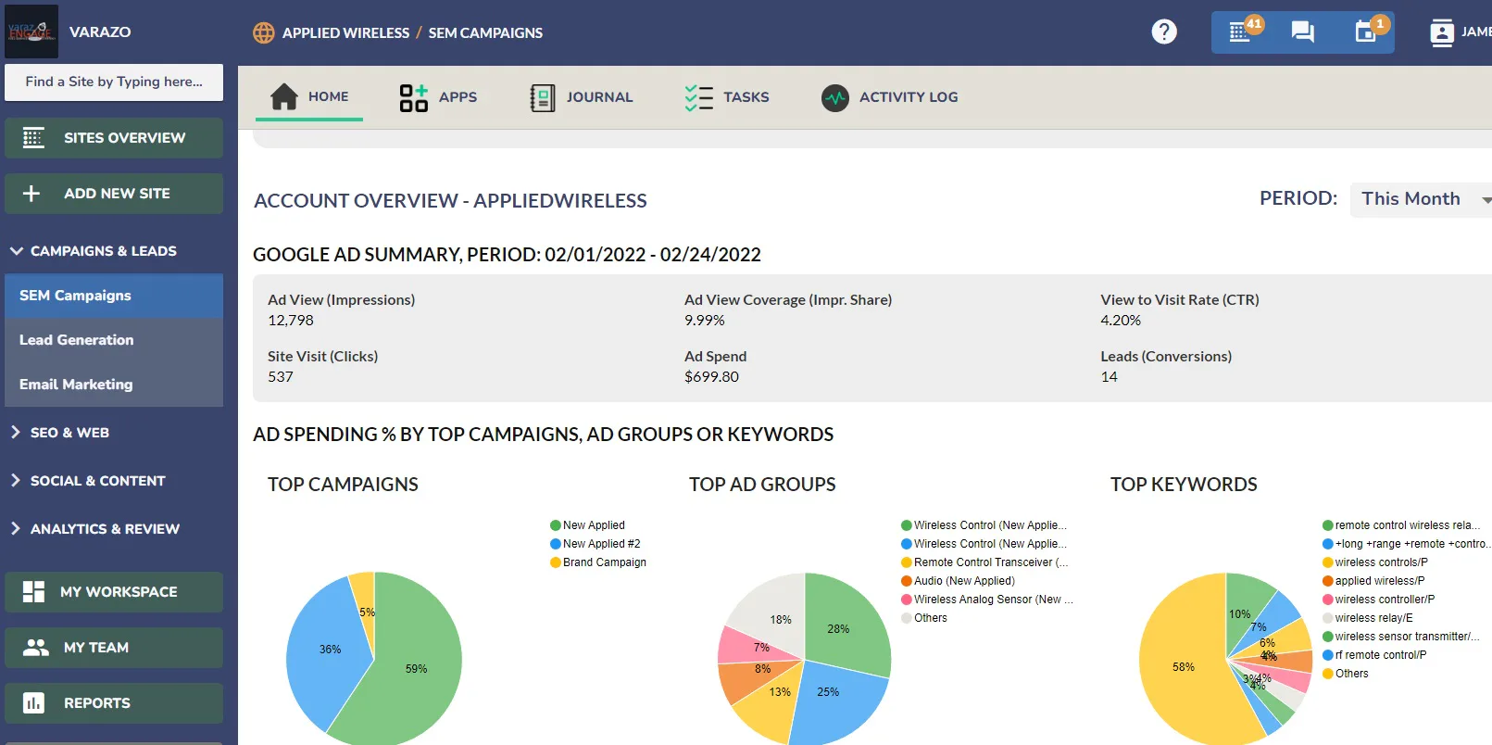The width and height of the screenshot is (1492, 745).
Task: Click the green New Applied legend dot
Action: (x=556, y=525)
